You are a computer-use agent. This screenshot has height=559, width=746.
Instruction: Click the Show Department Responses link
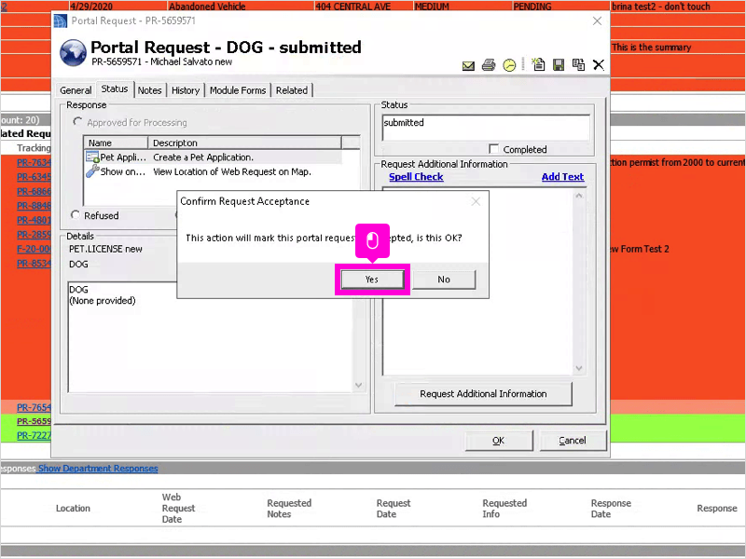pos(98,469)
